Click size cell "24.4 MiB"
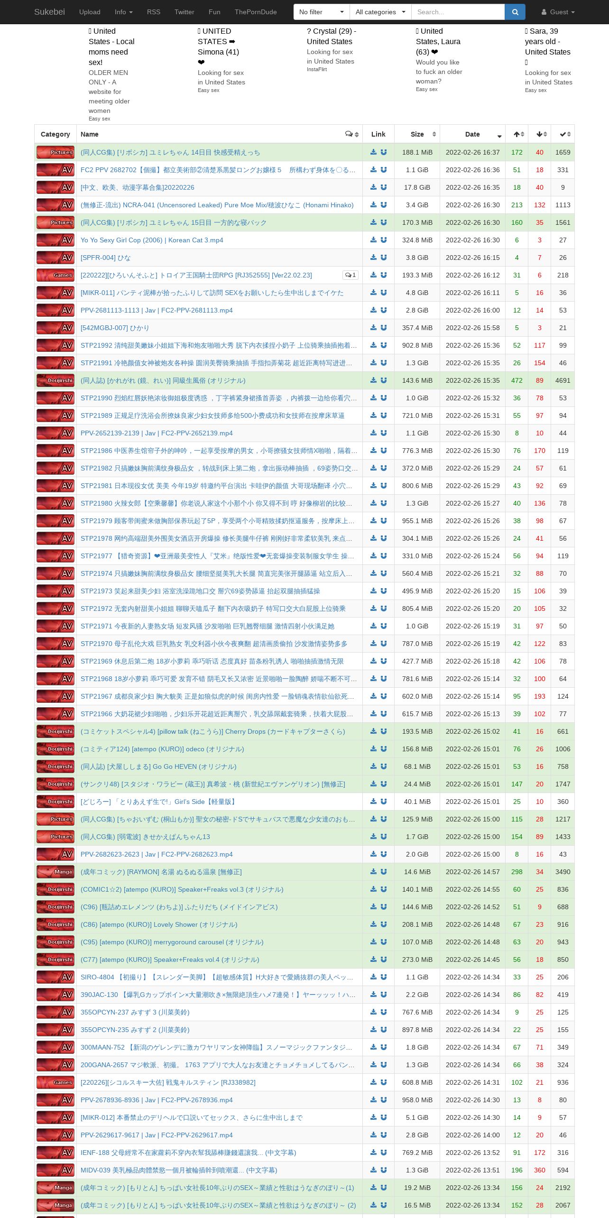609x1218 pixels. point(417,784)
